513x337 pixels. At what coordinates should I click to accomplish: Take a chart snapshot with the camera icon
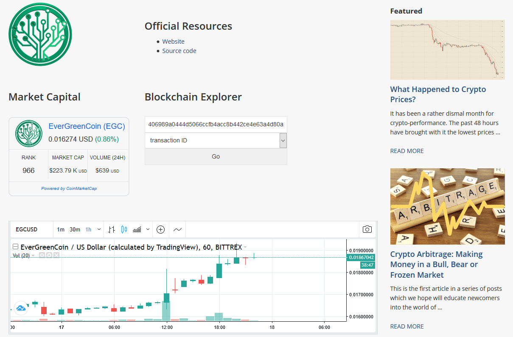tap(367, 229)
